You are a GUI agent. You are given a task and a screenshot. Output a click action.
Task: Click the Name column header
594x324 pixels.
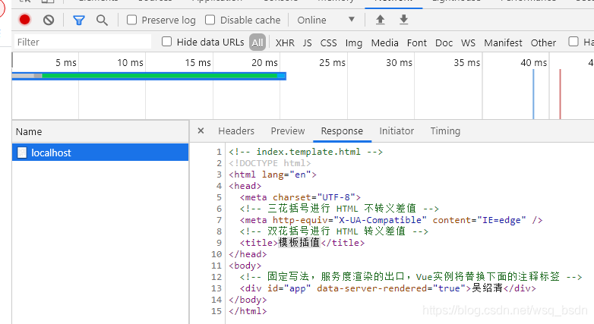(x=100, y=132)
